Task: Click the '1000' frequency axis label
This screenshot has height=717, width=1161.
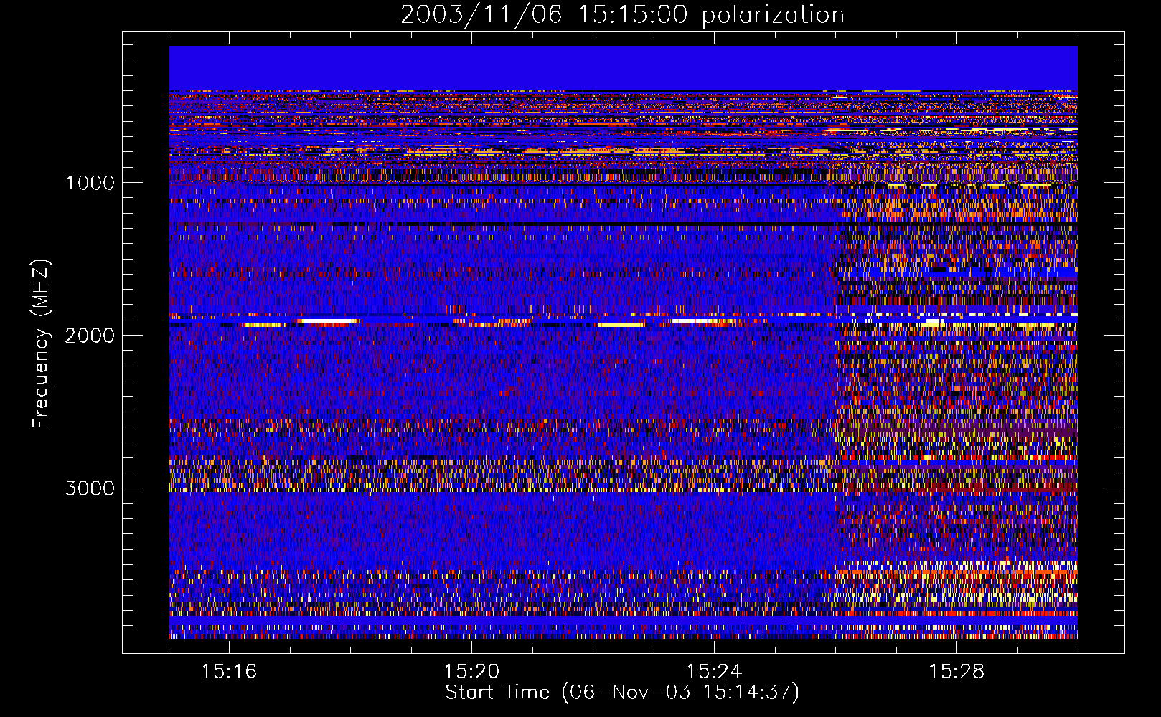Action: pos(90,183)
